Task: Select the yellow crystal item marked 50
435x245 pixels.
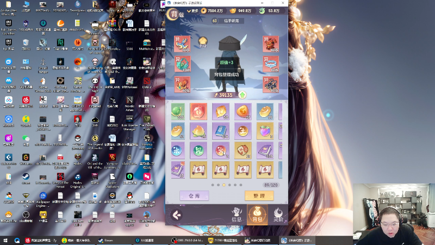Action: point(221,112)
